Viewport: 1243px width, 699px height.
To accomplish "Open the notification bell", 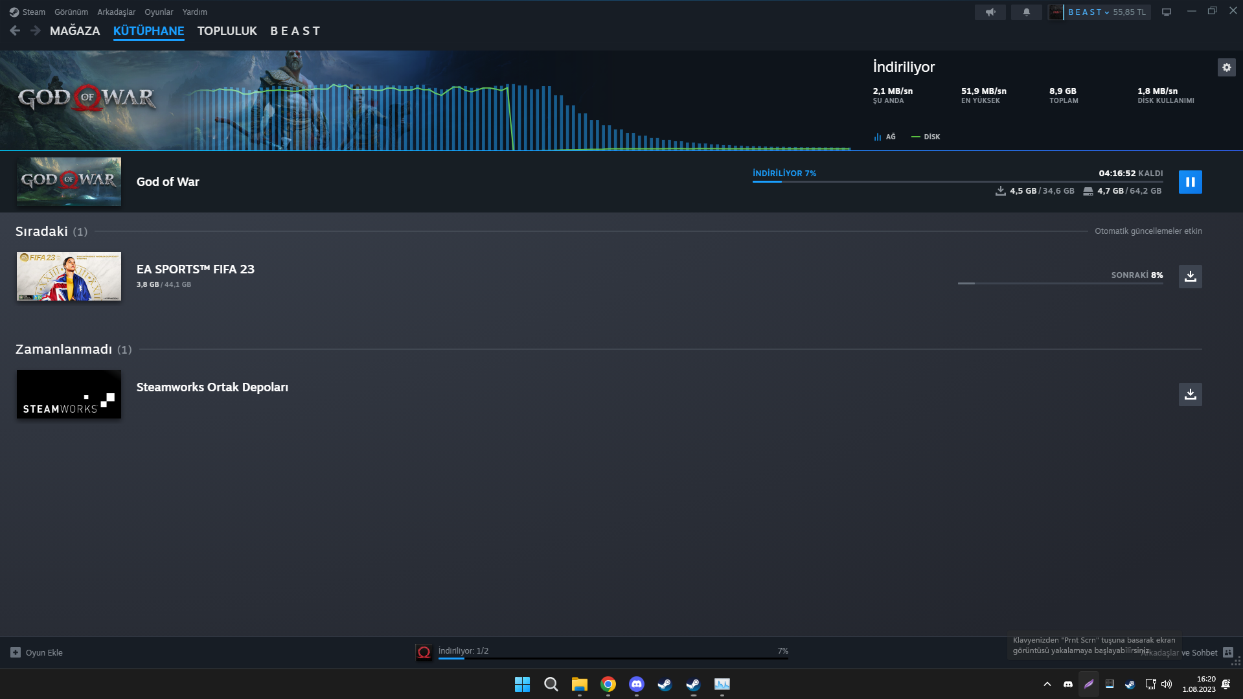I will pyautogui.click(x=1027, y=12).
